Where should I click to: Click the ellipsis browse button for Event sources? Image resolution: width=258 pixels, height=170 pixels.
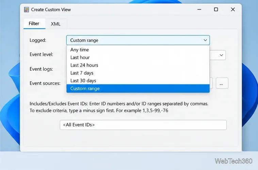[x=222, y=83]
